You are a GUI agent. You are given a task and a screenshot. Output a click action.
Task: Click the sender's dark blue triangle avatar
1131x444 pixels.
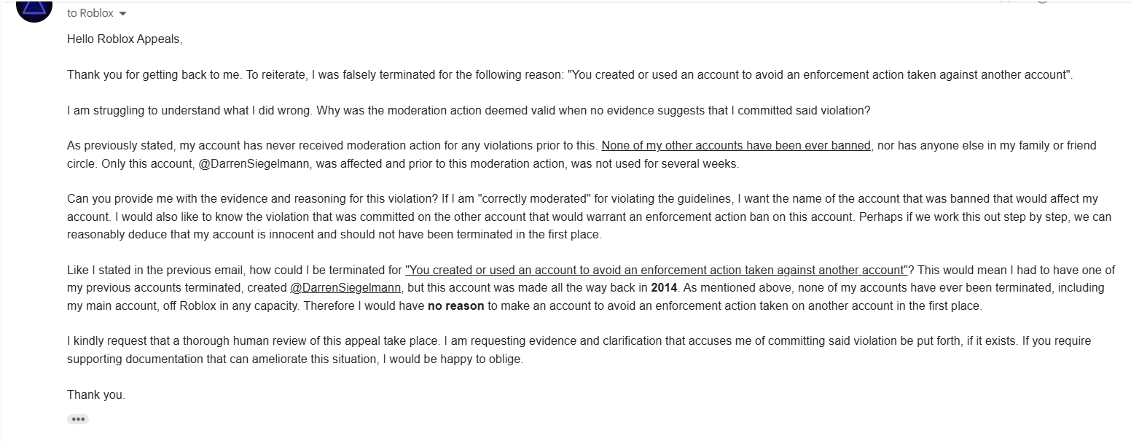point(34,7)
